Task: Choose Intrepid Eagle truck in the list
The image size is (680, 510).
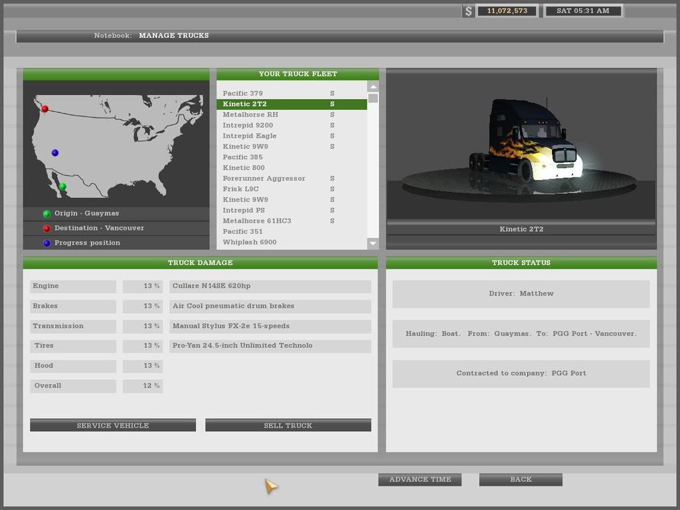Action: tap(250, 136)
